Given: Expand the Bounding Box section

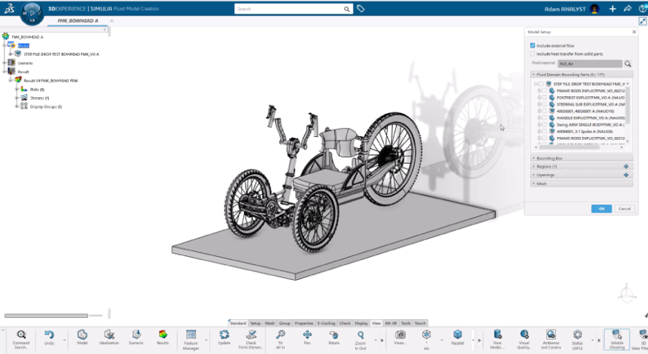Looking at the screenshot, I should coord(534,158).
